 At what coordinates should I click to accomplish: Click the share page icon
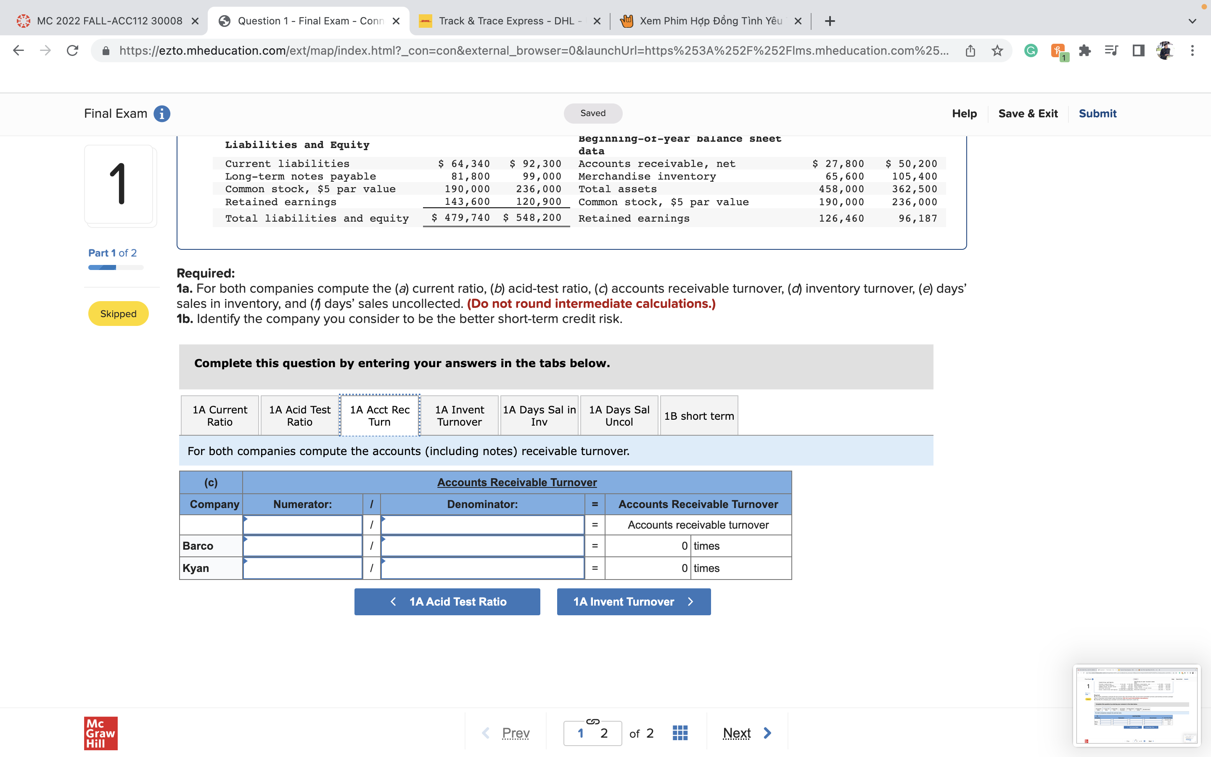[x=970, y=50]
